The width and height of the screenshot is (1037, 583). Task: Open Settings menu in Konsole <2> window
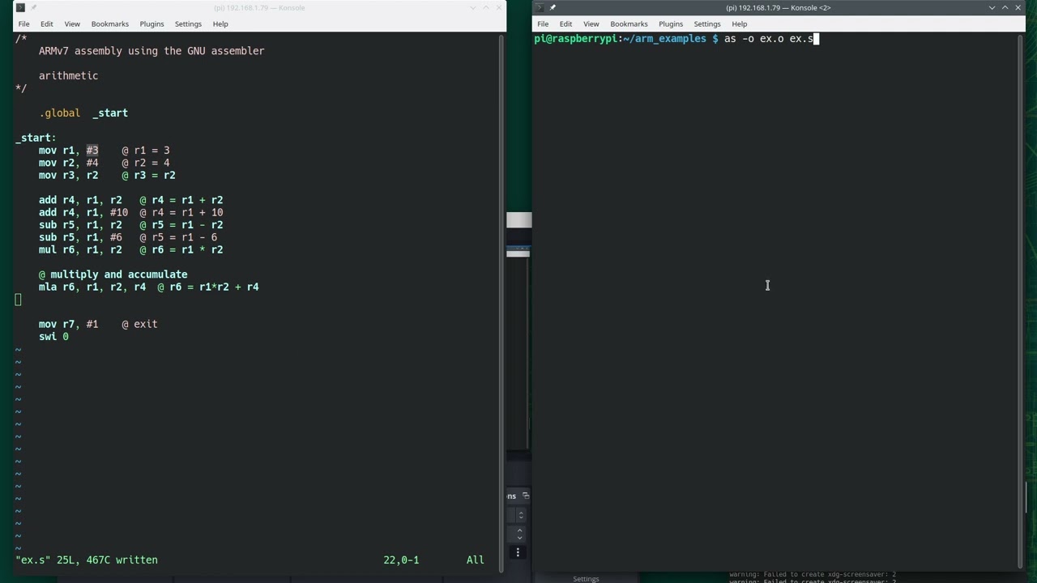(x=707, y=23)
